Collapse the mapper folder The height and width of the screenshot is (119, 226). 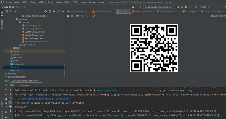(x=17, y=22)
